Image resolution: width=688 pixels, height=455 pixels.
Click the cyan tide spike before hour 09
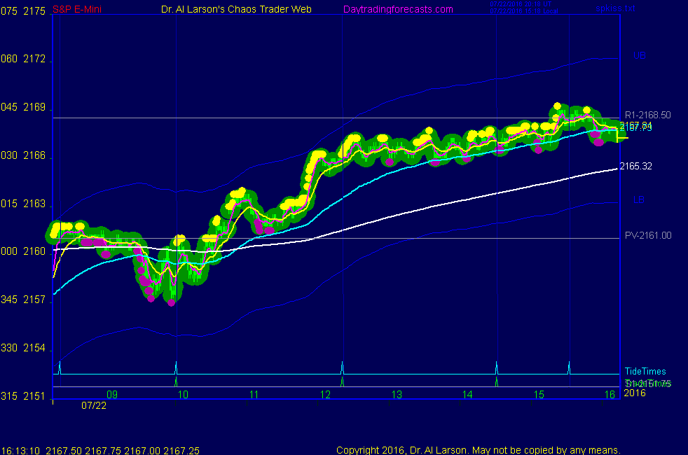(60, 367)
